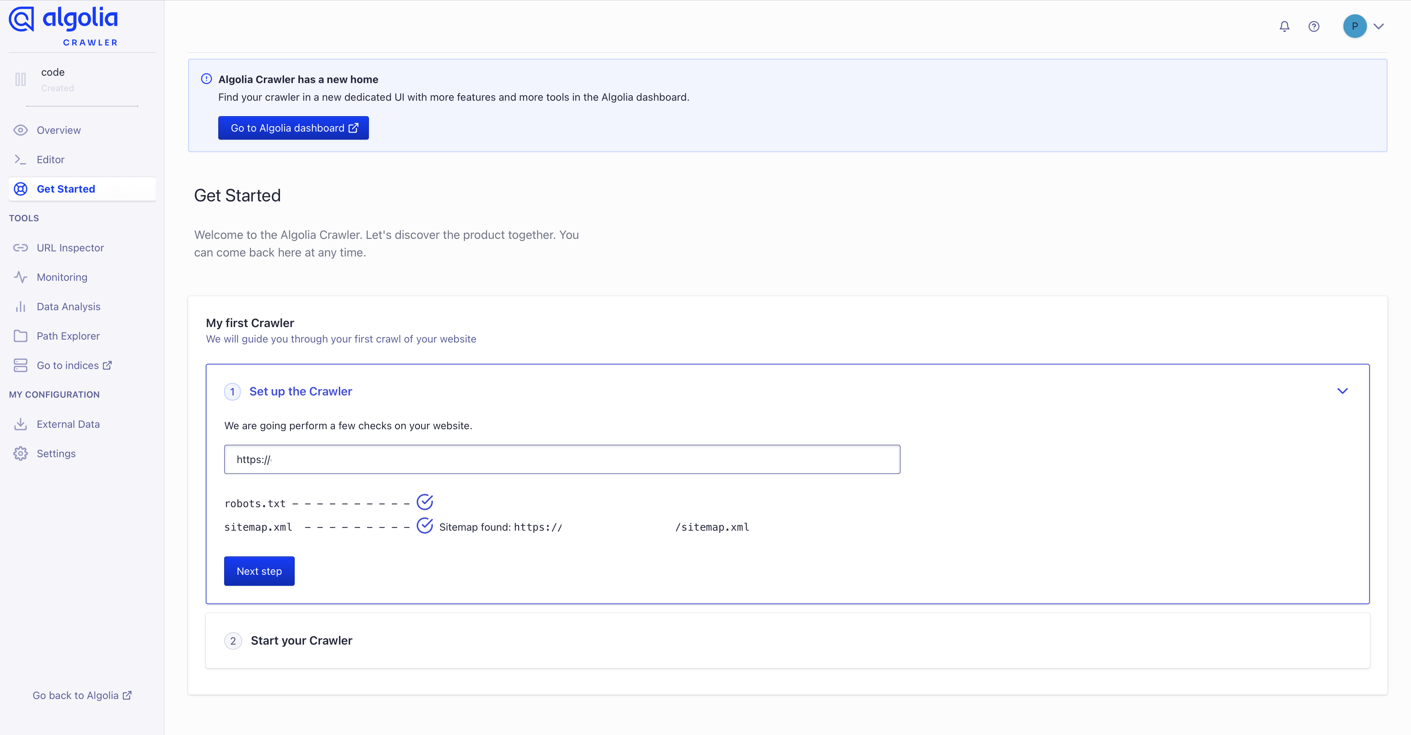Click the Path Explorer folder icon

(x=20, y=336)
